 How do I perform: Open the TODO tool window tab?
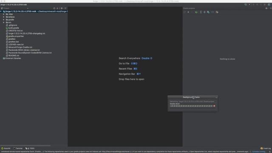(x=30, y=148)
